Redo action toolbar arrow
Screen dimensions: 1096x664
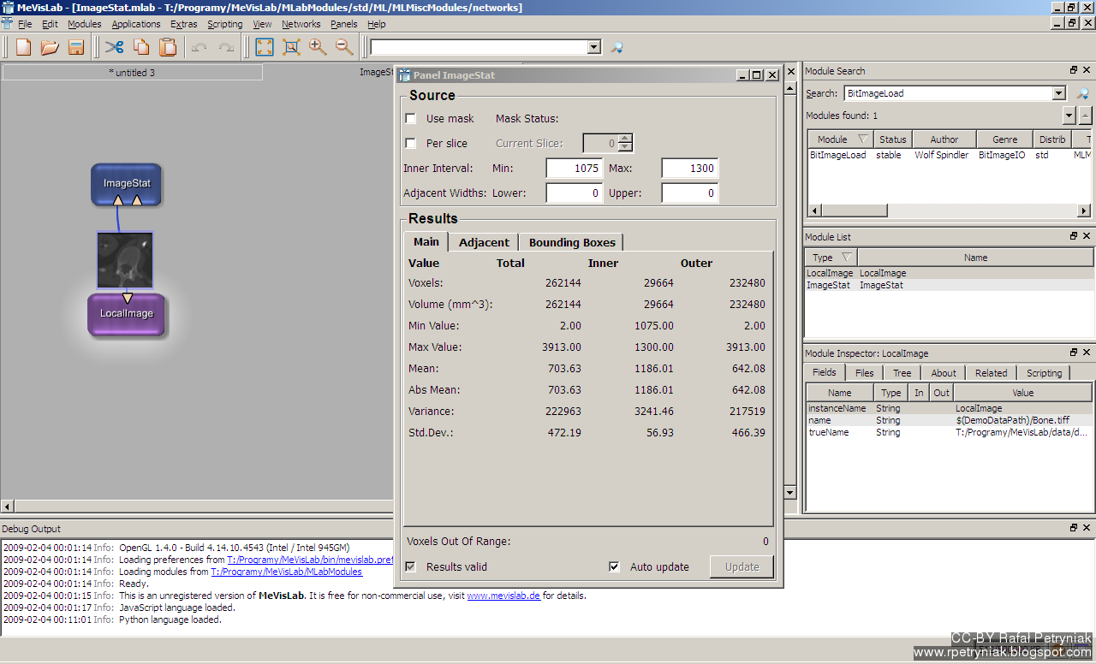coord(226,47)
